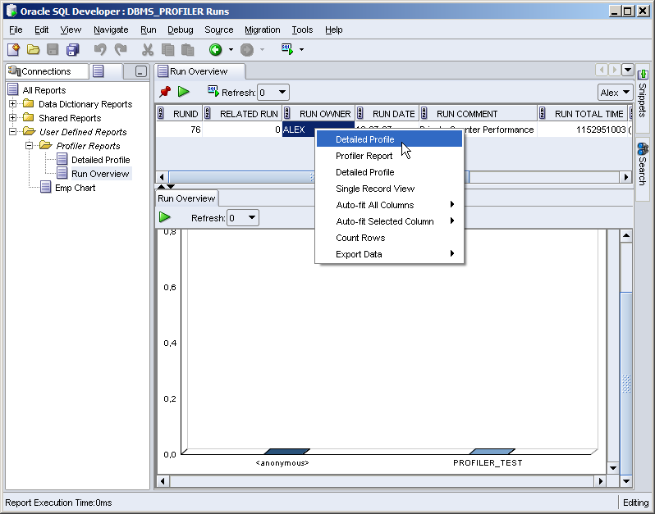The height and width of the screenshot is (514, 655).
Task: Expand the Data Dictionary Reports node
Action: [x=13, y=104]
